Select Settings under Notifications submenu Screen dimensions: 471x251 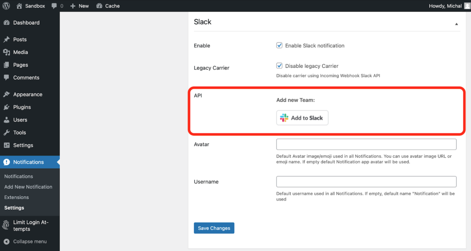(14, 208)
